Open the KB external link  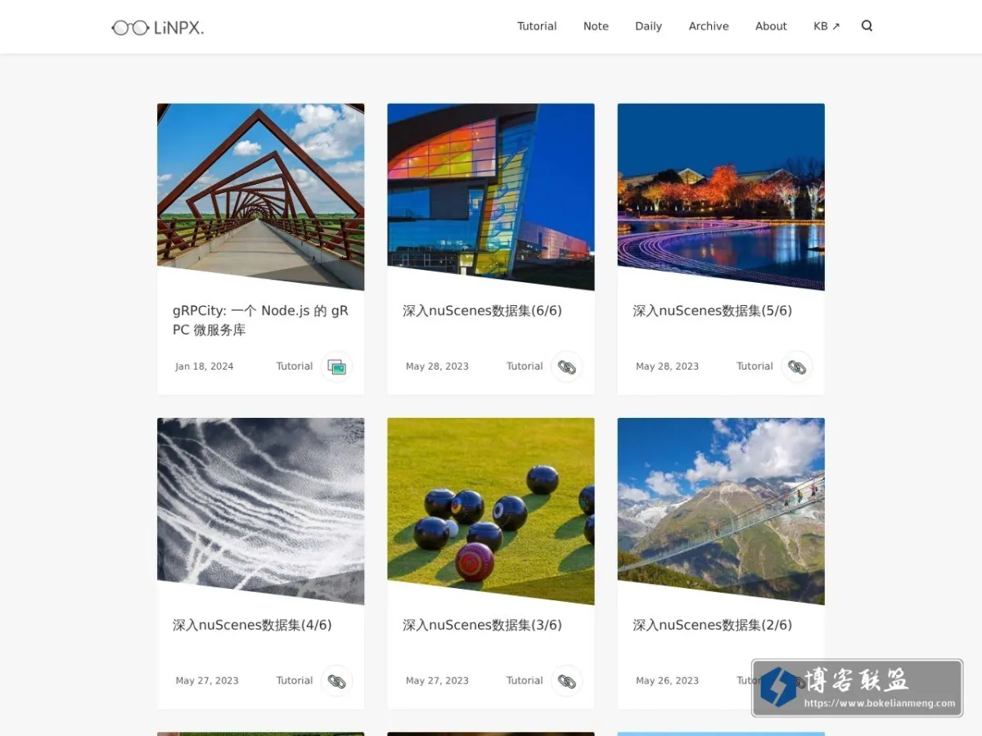[827, 26]
